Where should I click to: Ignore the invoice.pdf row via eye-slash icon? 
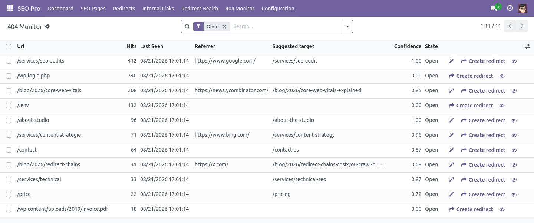pos(502,209)
